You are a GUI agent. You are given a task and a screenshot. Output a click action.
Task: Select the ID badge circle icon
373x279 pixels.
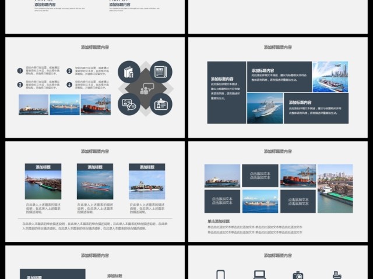click(161, 104)
